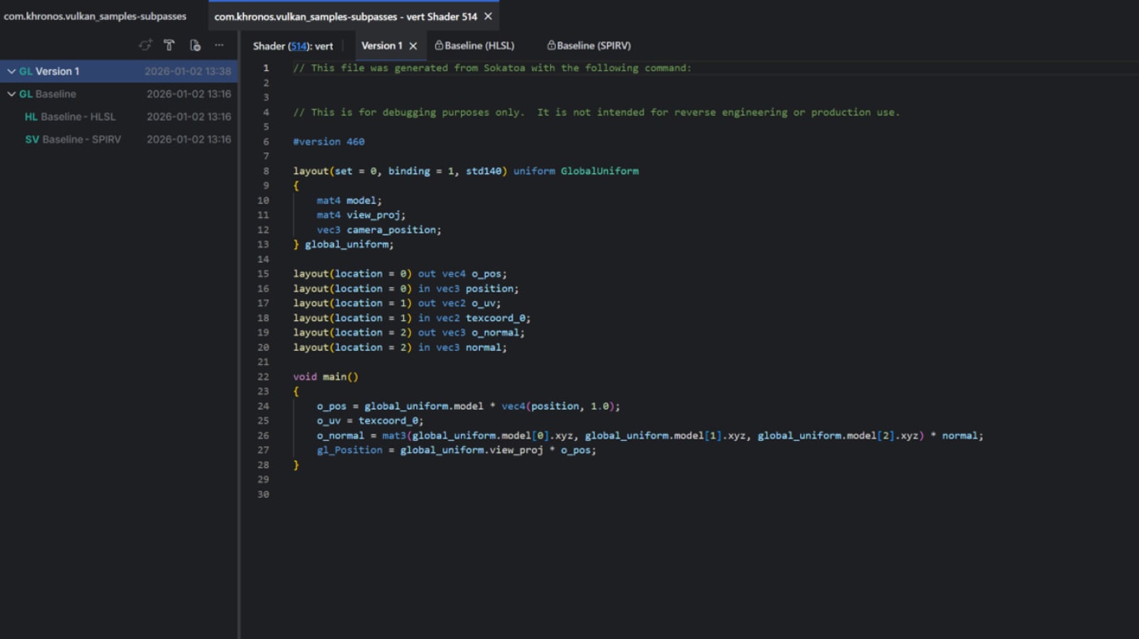Screen dimensions: 1139x639
Task: Click the lock icon on Baseline (SPIRV) tab
Action: click(551, 45)
